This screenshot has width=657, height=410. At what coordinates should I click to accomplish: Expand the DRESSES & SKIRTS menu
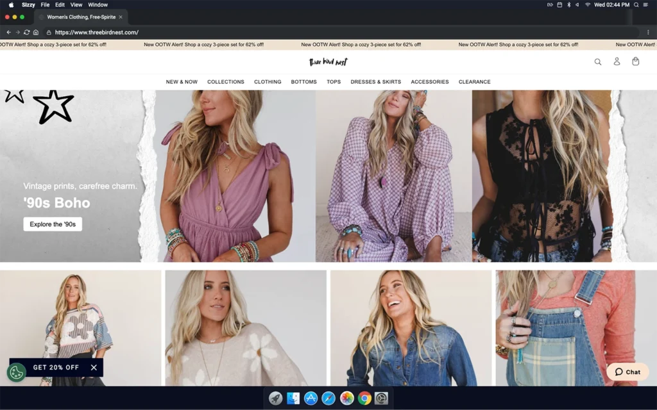[375, 82]
